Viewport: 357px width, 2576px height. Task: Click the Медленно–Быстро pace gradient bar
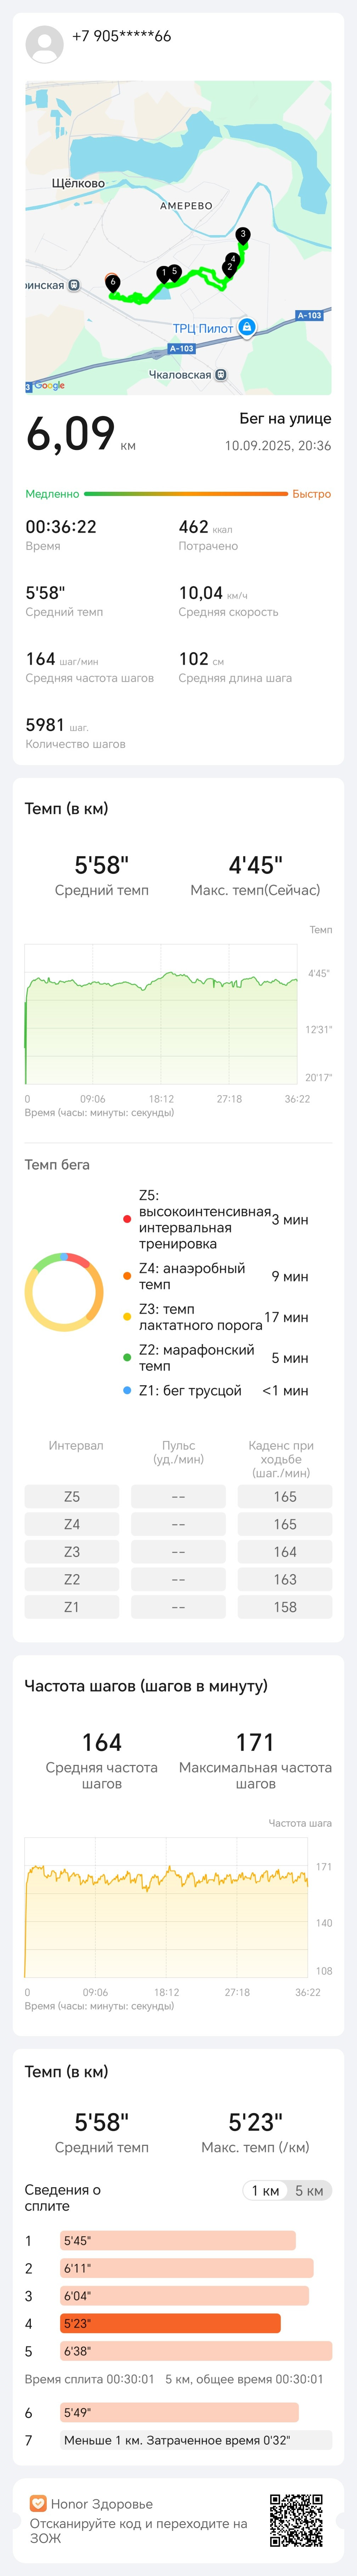pos(186,493)
